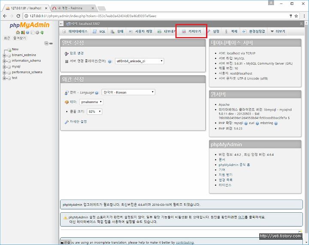Open the 내보내기 export tab
The height and width of the screenshot is (245, 309).
(x=167, y=31)
